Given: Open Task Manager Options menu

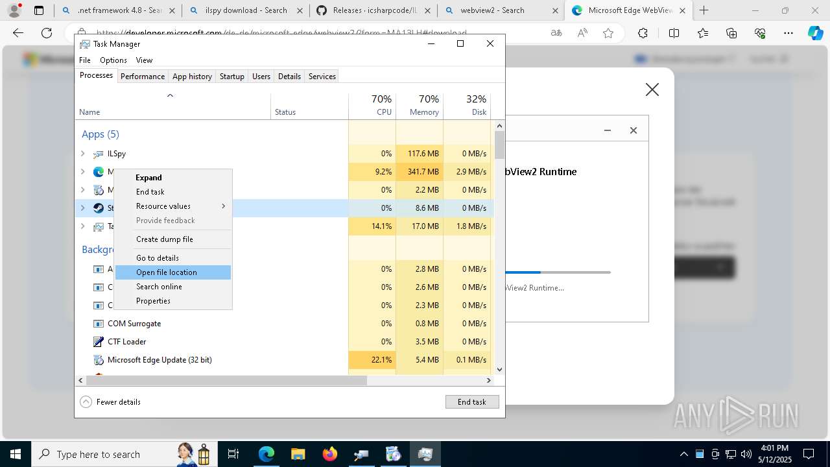Looking at the screenshot, I should coord(113,60).
